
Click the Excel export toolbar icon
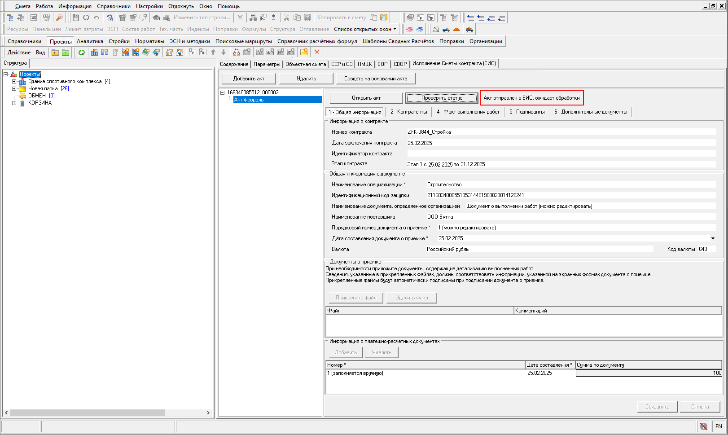coord(34,18)
